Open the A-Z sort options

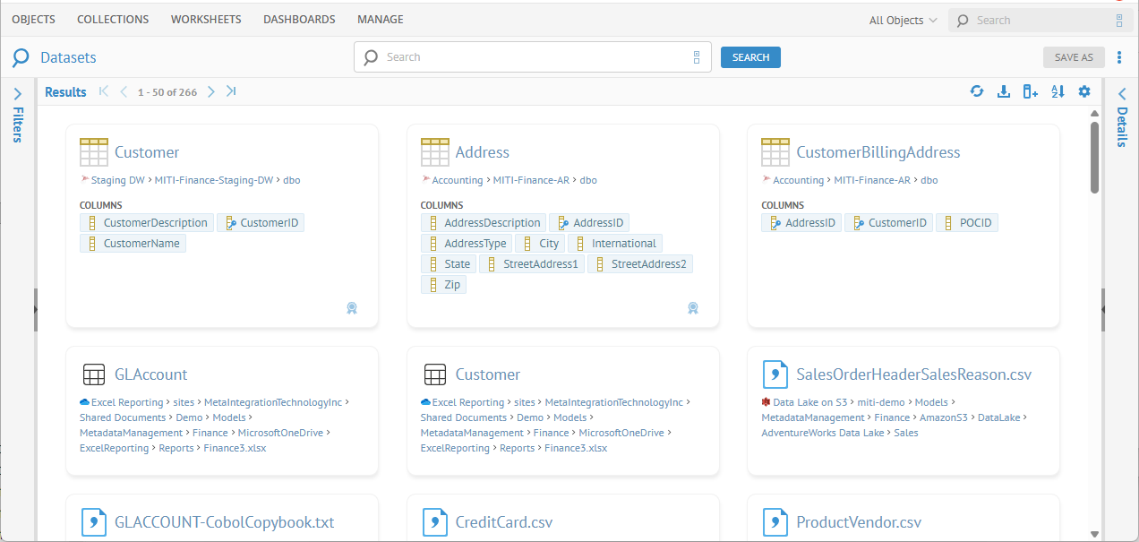(x=1058, y=91)
